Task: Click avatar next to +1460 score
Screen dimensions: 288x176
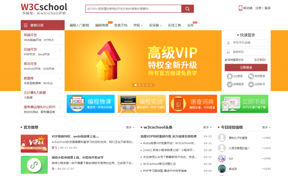Action: point(222,138)
